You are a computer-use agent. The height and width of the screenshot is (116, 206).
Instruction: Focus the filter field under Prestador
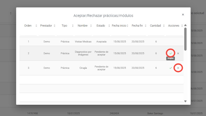tap(47, 33)
